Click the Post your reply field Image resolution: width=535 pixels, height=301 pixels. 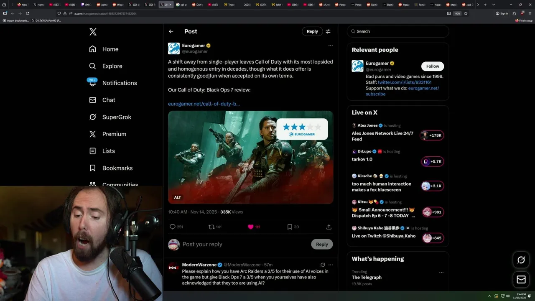click(x=245, y=244)
